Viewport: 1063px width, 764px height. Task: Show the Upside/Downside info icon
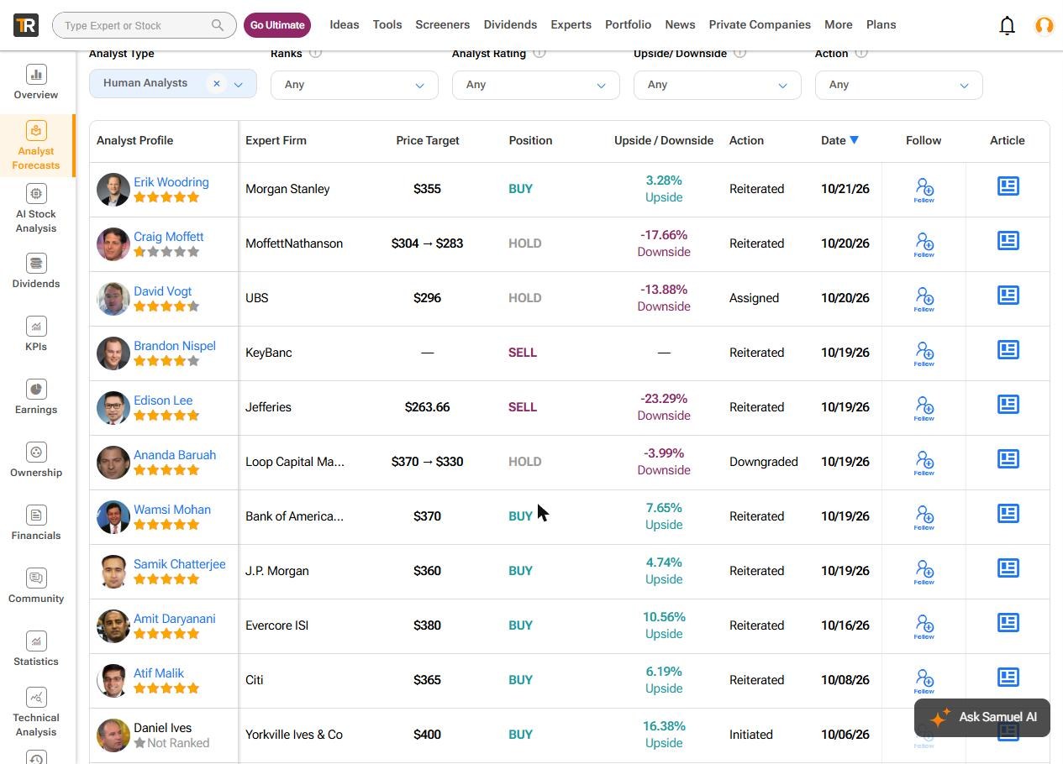click(x=740, y=53)
